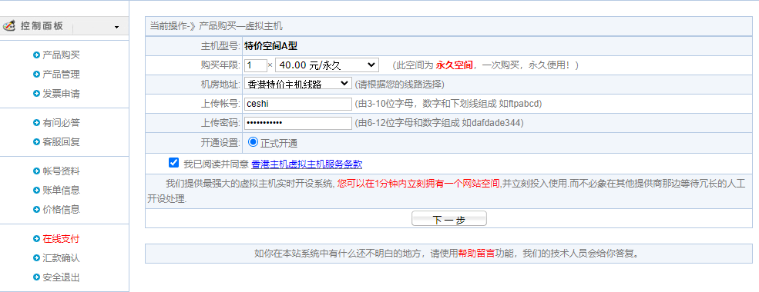Click the 机房地址 label
The image size is (759, 292).
click(x=220, y=85)
